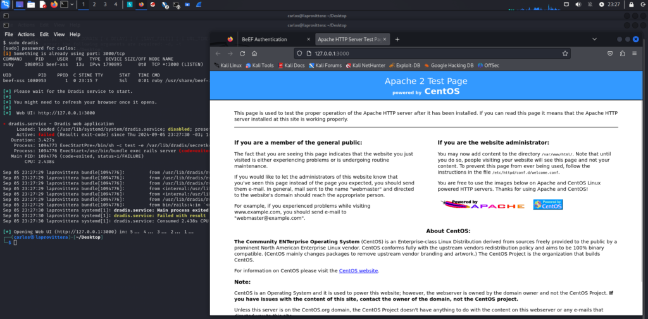Screen dimensions: 648x319
Task: Open the Firefox hamburger menu
Action: 635,54
